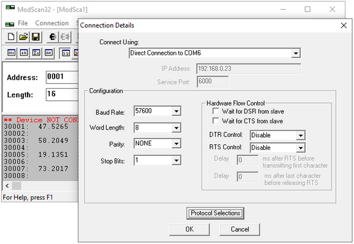Open the Connection menu
Image resolution: width=354 pixels, height=244 pixels.
52,23
